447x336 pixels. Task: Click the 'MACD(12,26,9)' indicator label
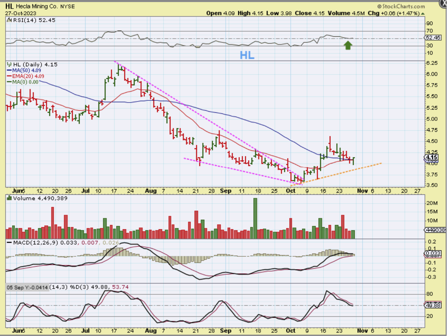click(35, 243)
